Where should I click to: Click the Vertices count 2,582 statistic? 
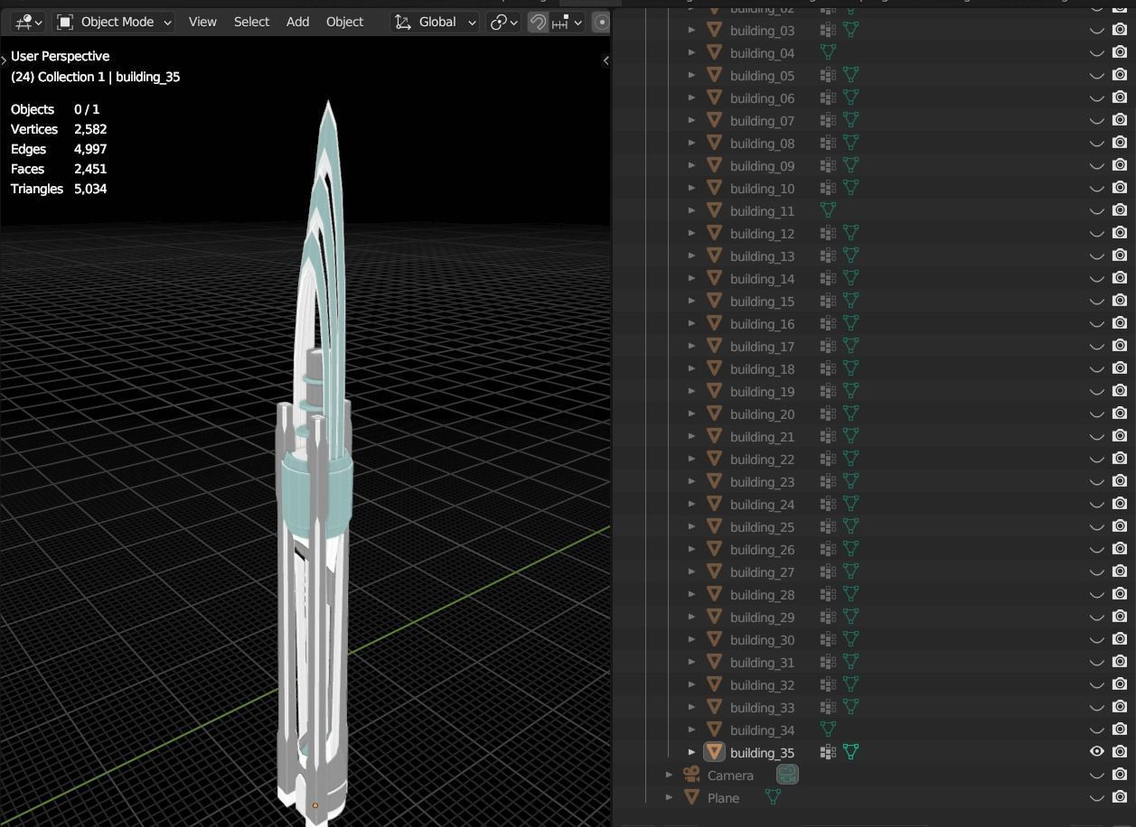coord(90,129)
